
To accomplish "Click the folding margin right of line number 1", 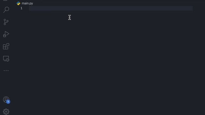I will [26, 8].
